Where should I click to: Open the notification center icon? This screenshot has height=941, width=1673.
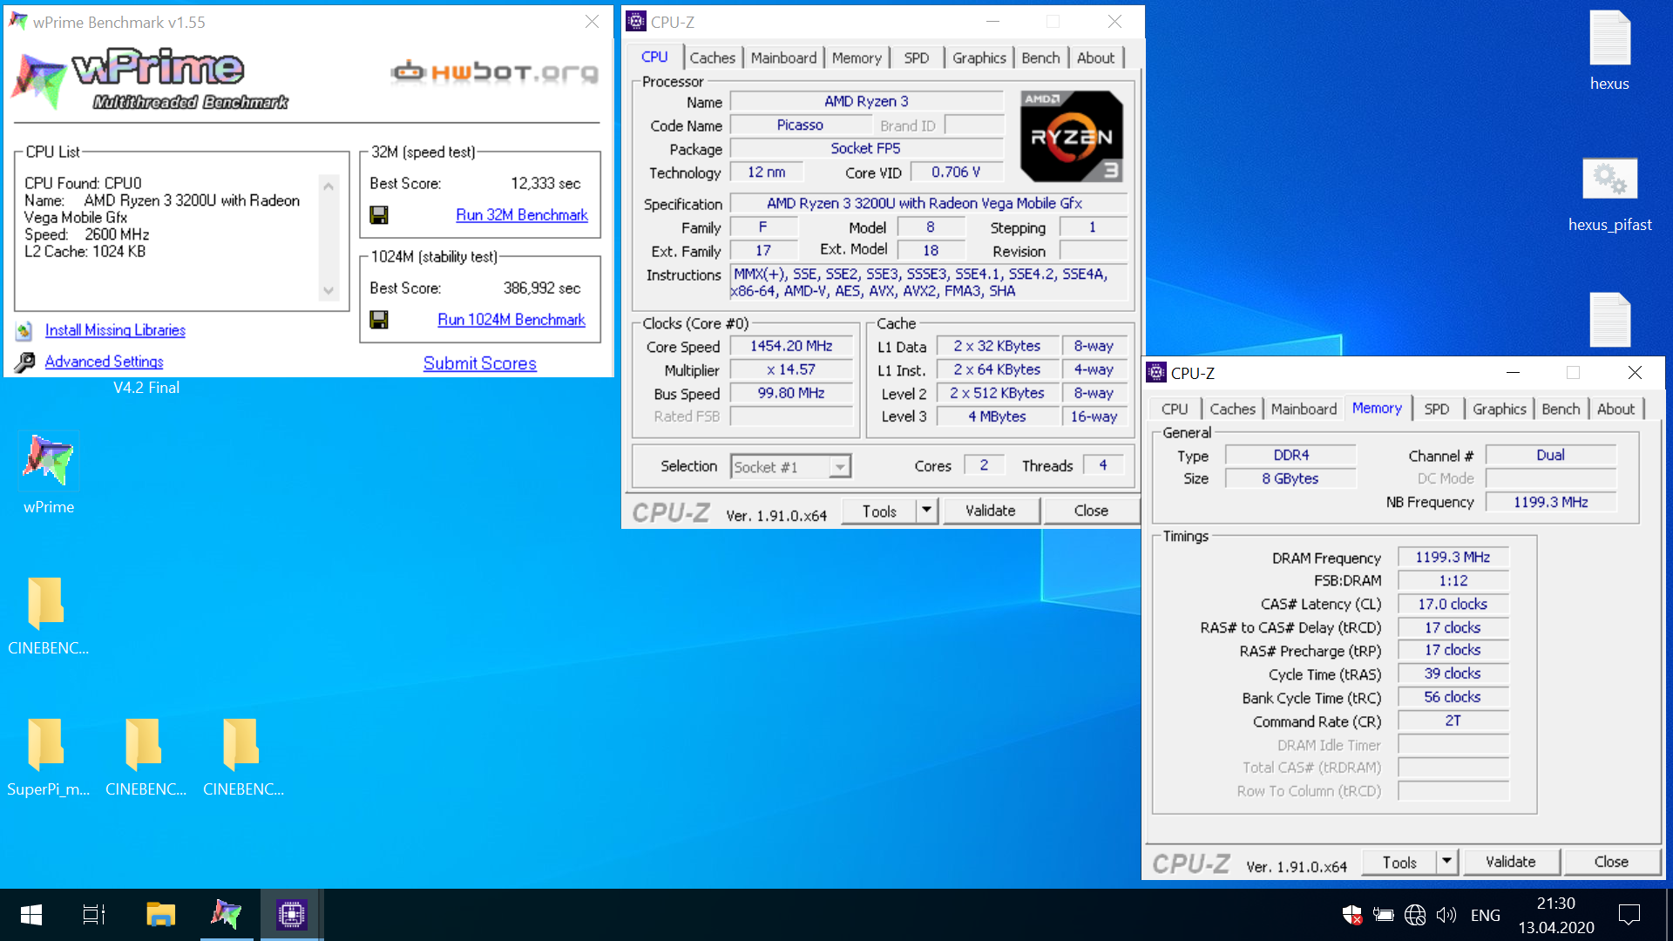1629,915
